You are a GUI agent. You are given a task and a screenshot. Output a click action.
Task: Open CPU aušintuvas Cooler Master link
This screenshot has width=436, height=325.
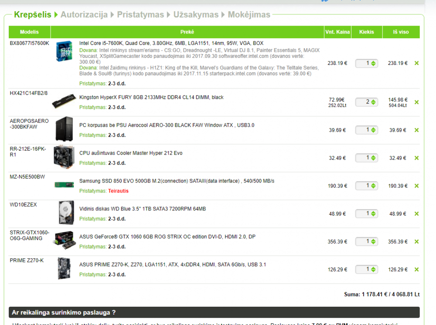(131, 153)
